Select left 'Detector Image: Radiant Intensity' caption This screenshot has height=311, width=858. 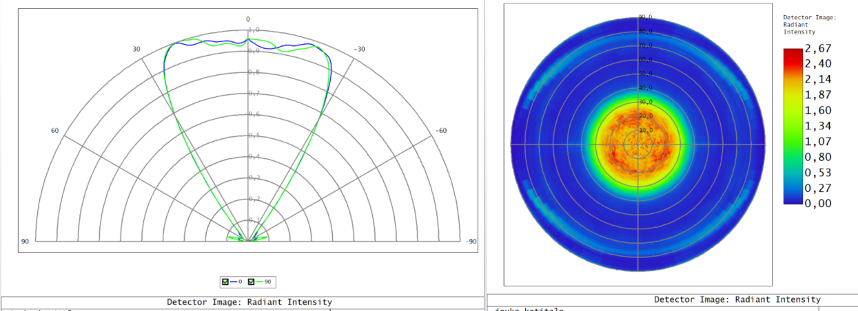coord(249,302)
